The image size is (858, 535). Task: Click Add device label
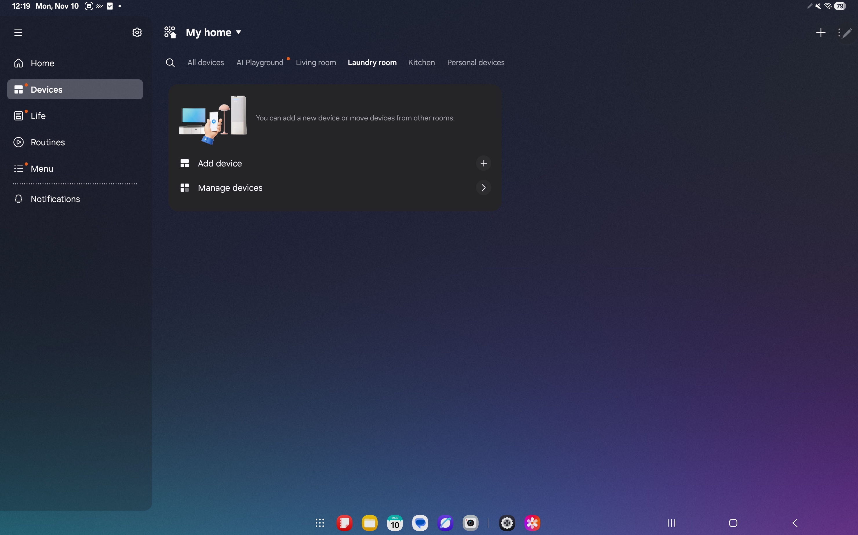220,164
